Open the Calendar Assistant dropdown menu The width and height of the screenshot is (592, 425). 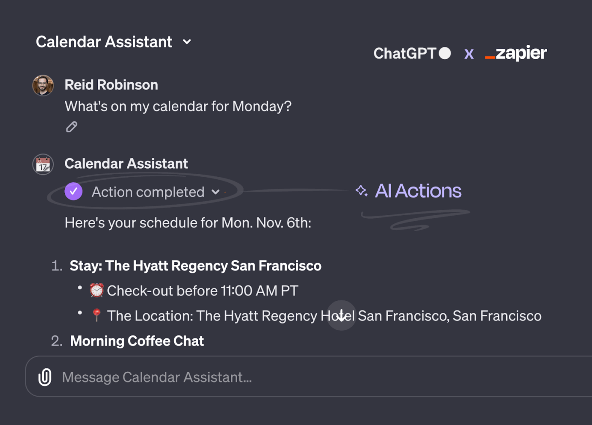[x=187, y=42]
